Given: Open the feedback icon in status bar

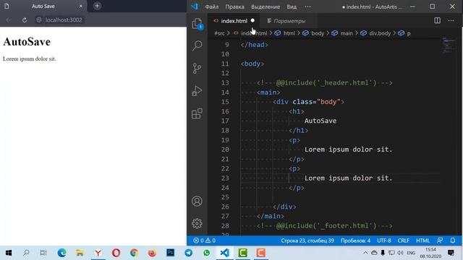Looking at the screenshot, I should pos(440,240).
